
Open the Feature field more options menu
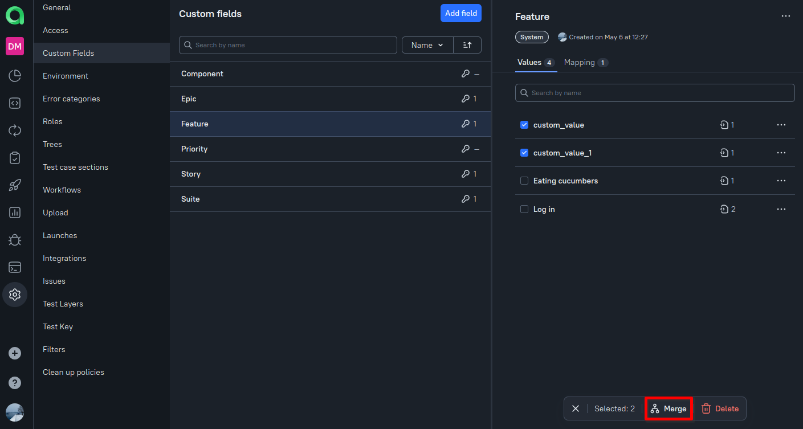point(786,16)
